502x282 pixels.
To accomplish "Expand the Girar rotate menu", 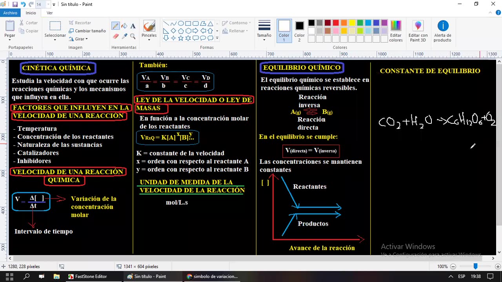I will tap(78, 39).
